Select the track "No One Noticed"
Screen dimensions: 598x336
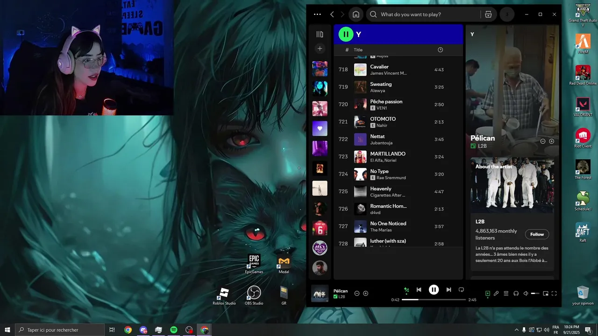[398, 226]
